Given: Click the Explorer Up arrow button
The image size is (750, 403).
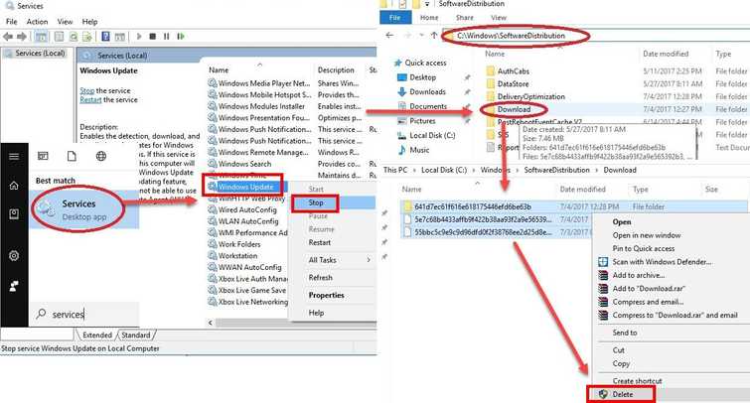Looking at the screenshot, I should tap(434, 36).
